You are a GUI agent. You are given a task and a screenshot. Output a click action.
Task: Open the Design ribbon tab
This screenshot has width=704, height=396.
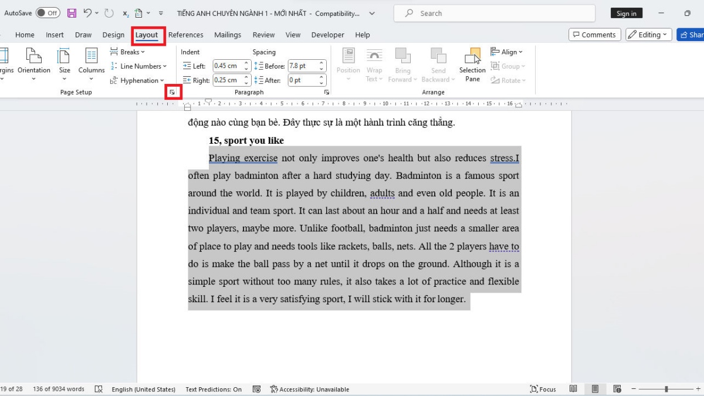tap(113, 35)
